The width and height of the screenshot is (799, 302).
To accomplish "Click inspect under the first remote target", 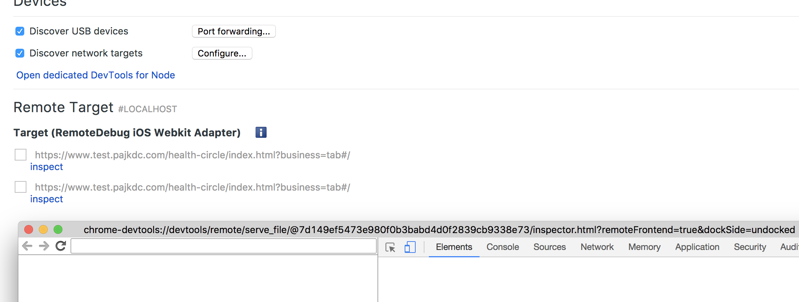I will [47, 167].
